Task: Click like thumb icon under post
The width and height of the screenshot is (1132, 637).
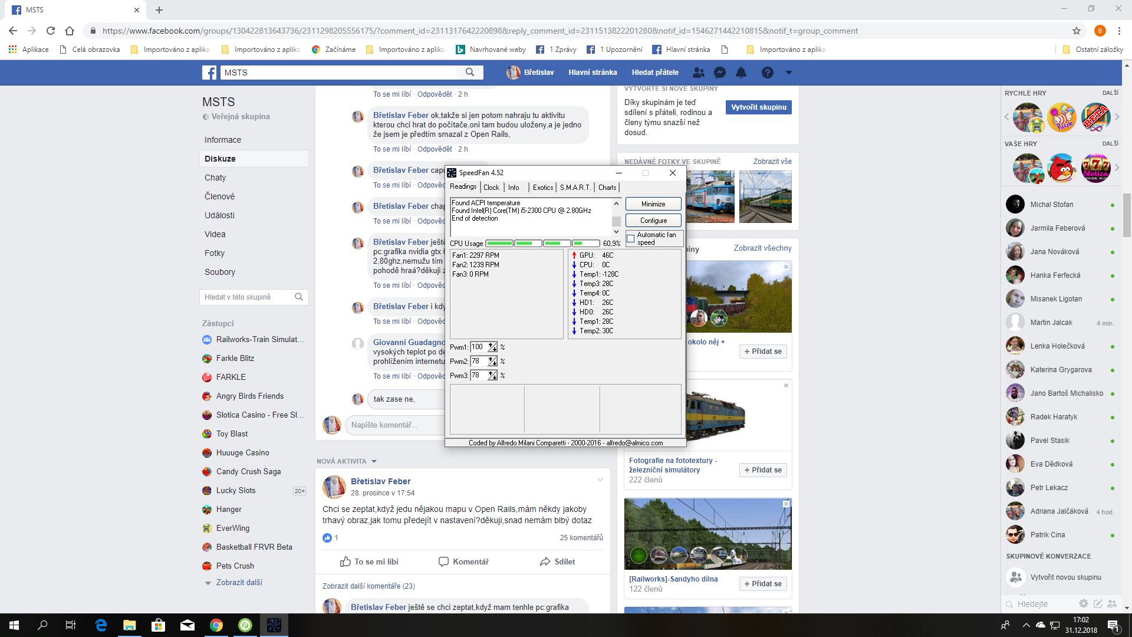Action: (345, 562)
